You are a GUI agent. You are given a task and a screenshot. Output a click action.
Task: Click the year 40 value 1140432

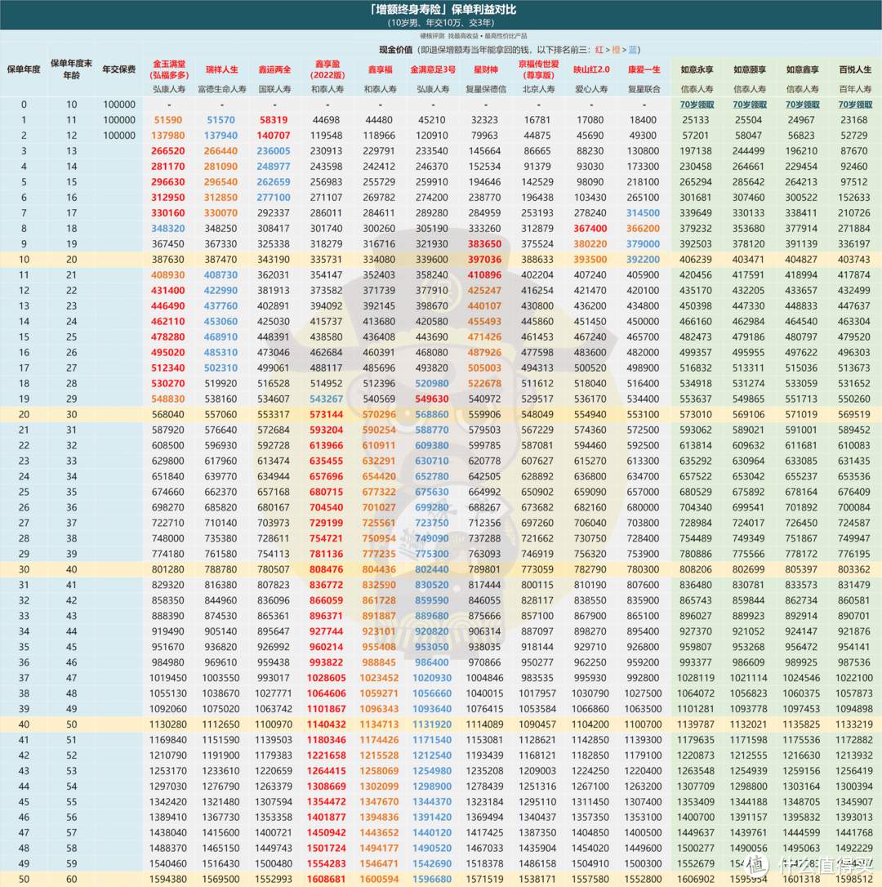click(327, 724)
